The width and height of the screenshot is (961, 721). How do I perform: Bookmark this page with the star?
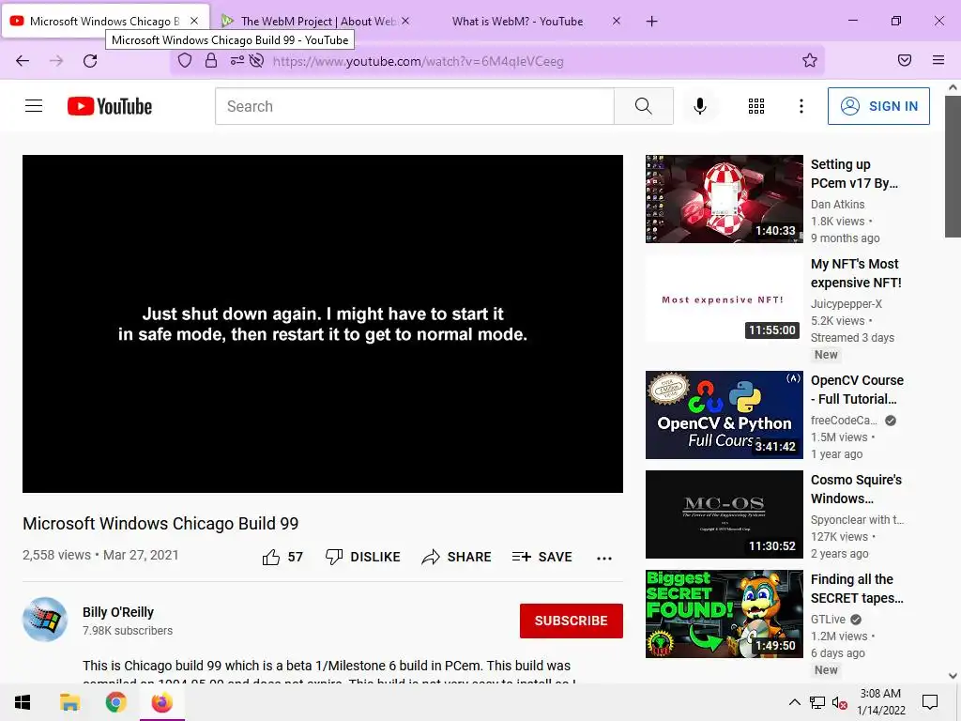tap(810, 60)
